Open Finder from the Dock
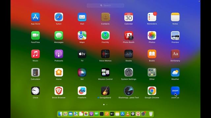Screen dimensions: 211x118 [60, 114]
